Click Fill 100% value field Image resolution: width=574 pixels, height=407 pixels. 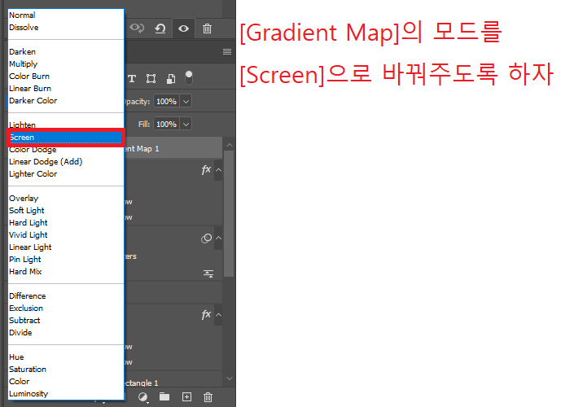(167, 125)
